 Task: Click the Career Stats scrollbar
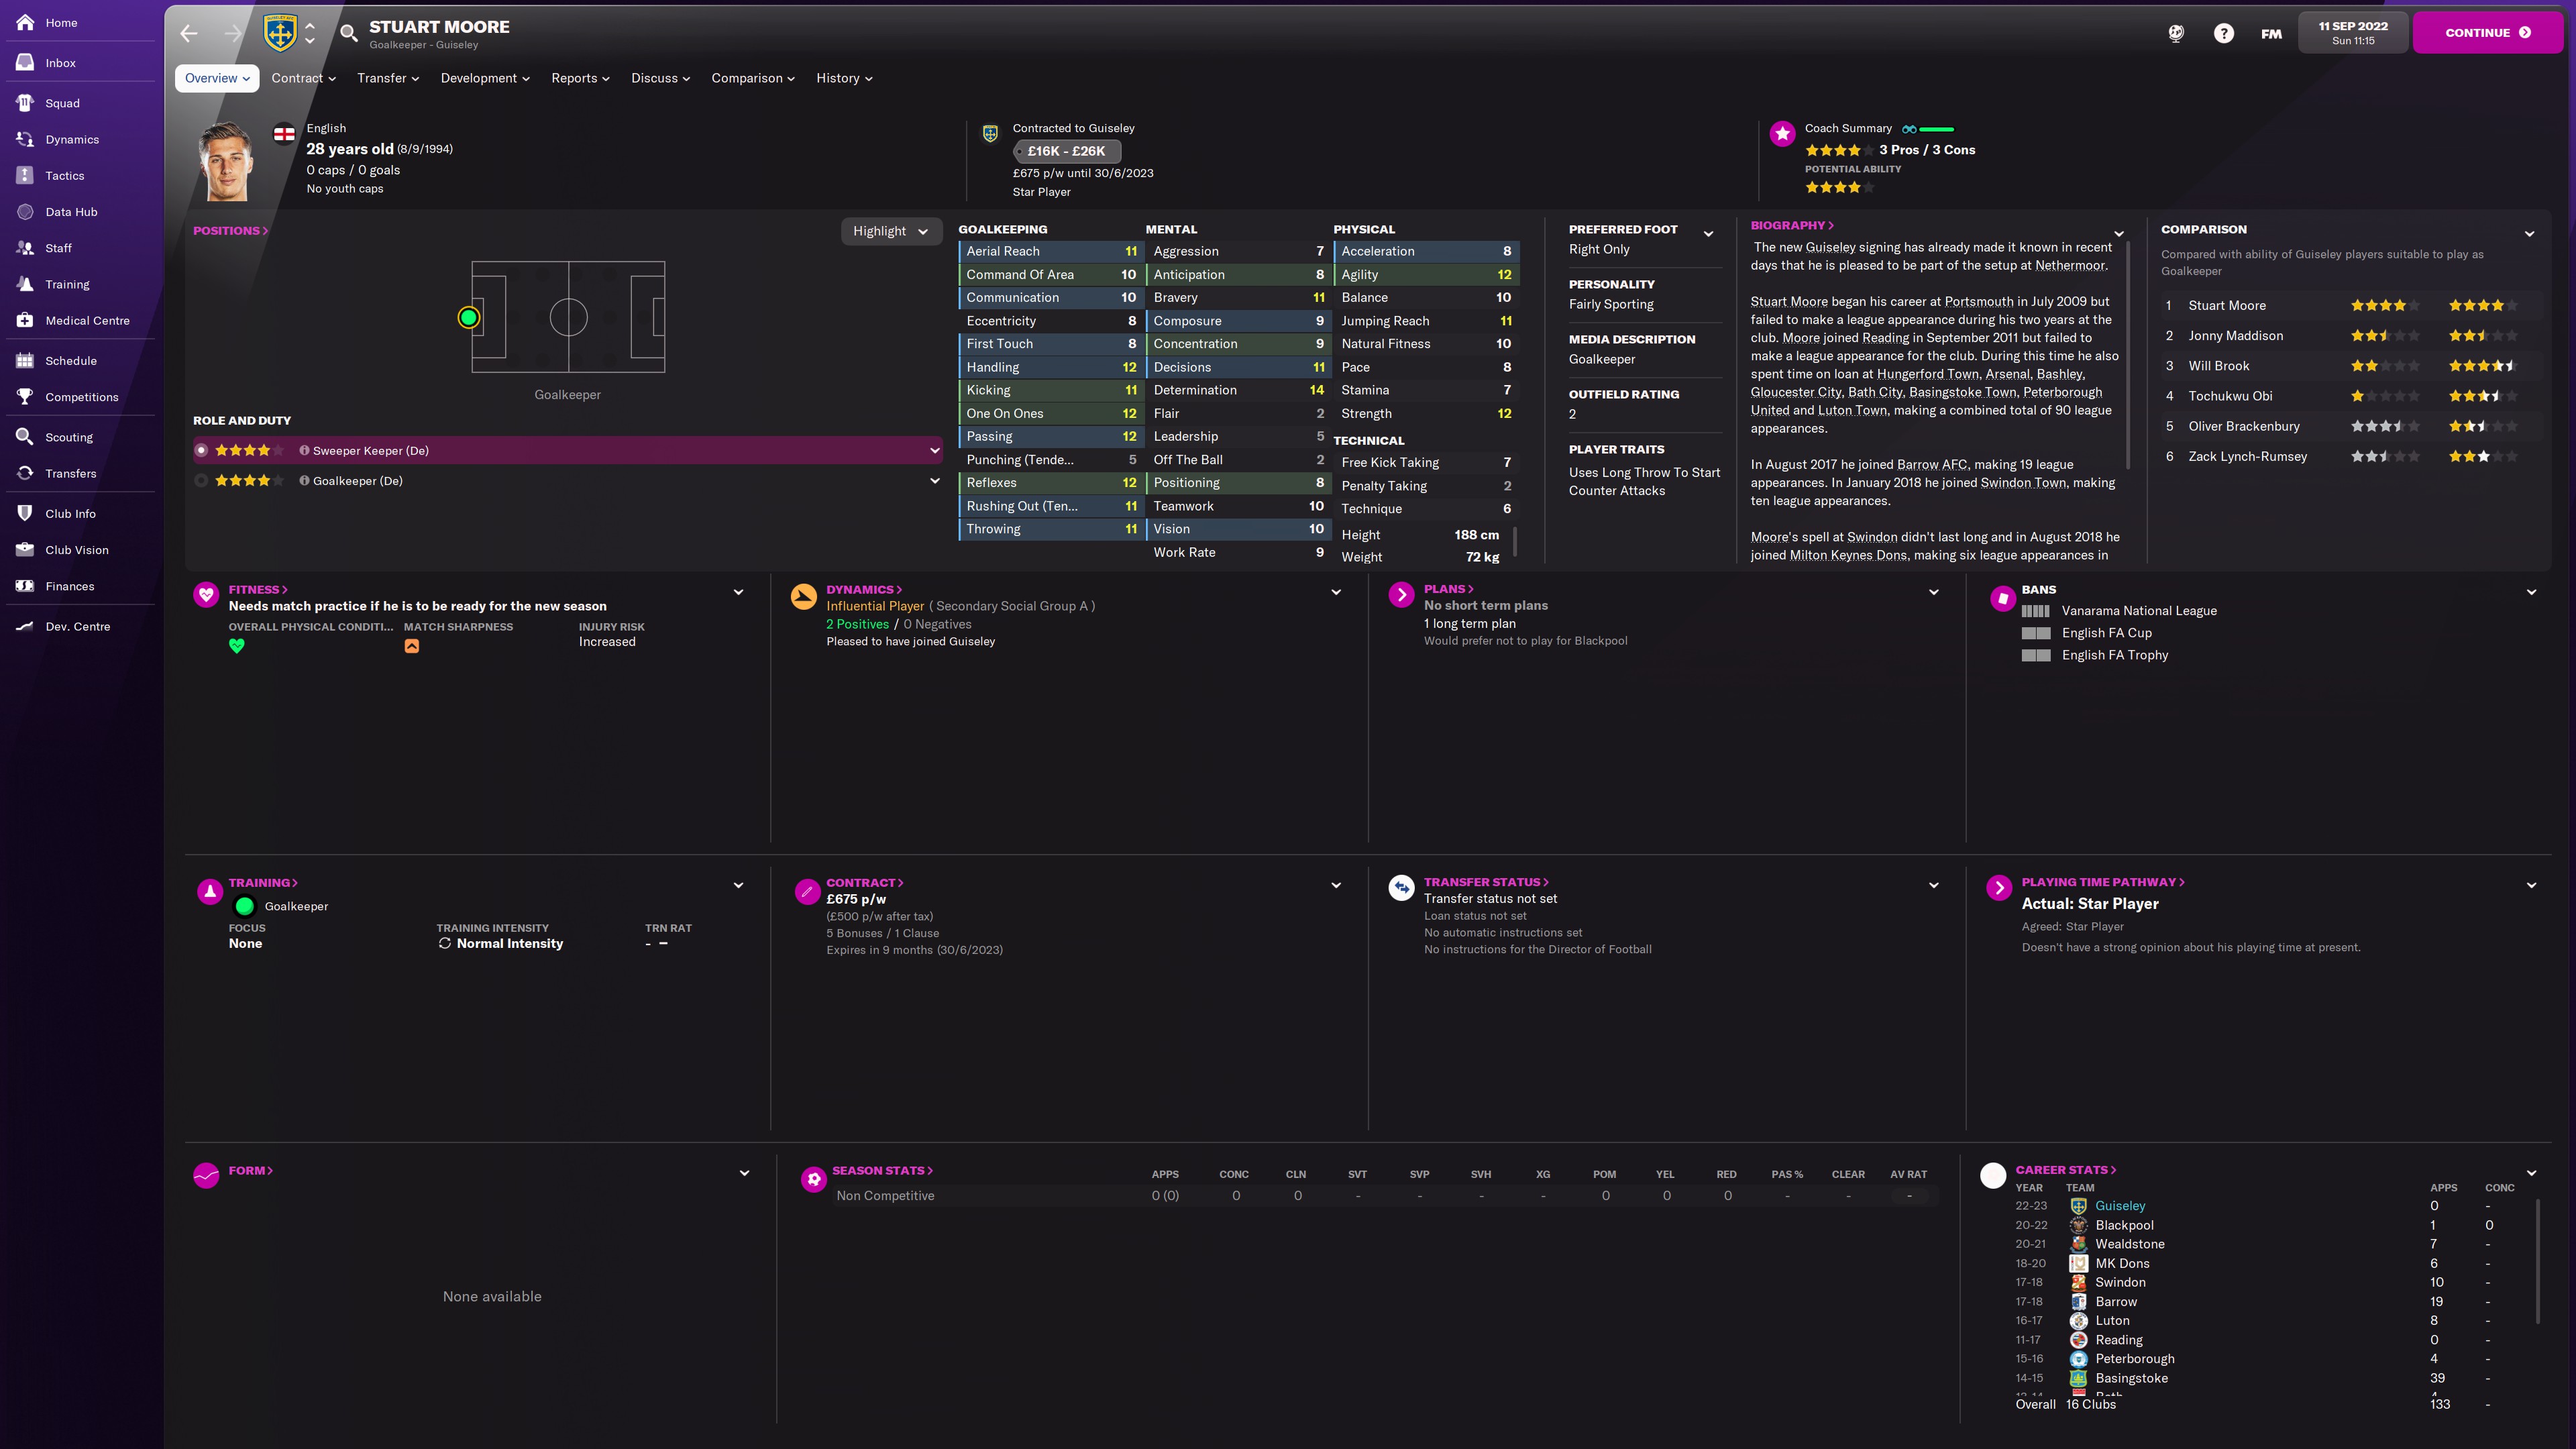click(2538, 1260)
